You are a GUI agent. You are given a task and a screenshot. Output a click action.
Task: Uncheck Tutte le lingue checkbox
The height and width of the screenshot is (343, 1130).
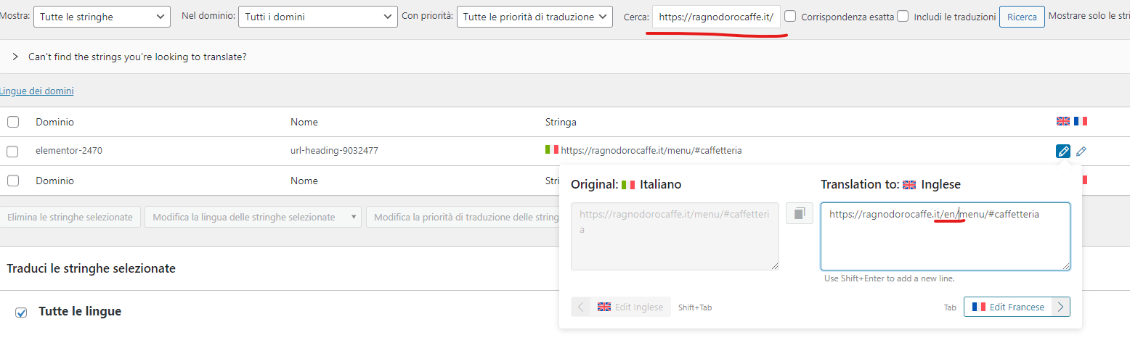(22, 312)
